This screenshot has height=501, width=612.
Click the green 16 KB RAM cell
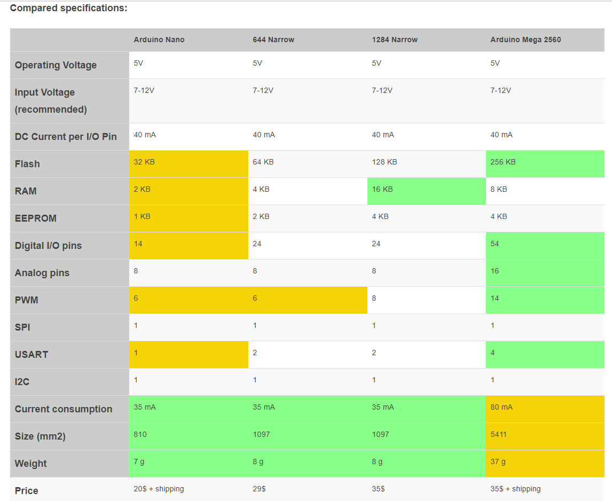[x=426, y=191]
